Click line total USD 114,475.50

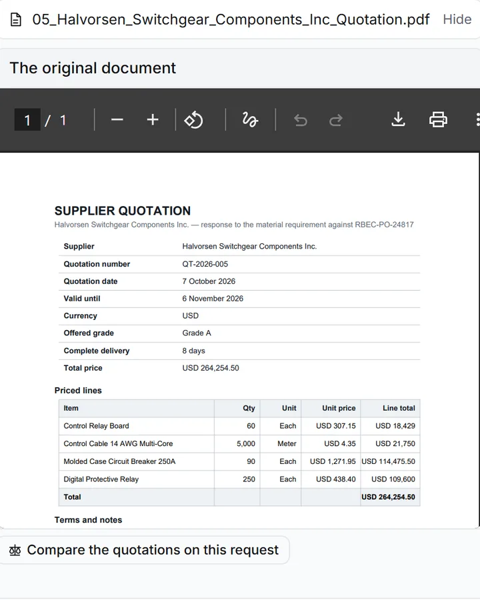[388, 461]
